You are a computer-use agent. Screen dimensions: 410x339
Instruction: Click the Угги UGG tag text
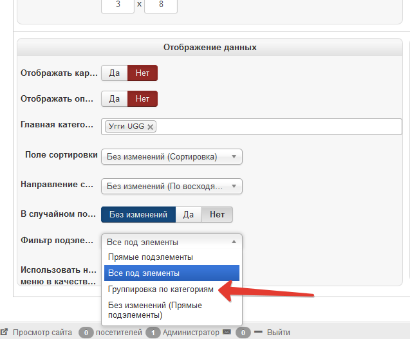pos(126,126)
